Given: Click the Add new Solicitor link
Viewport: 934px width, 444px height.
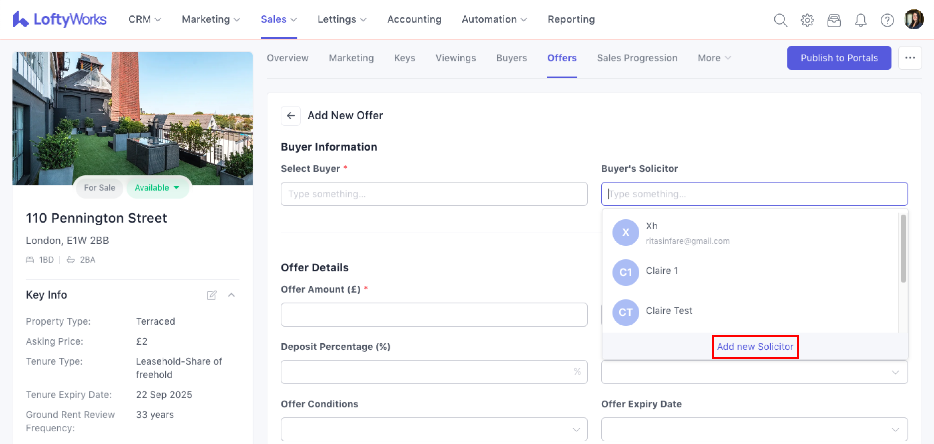Looking at the screenshot, I should pyautogui.click(x=755, y=347).
